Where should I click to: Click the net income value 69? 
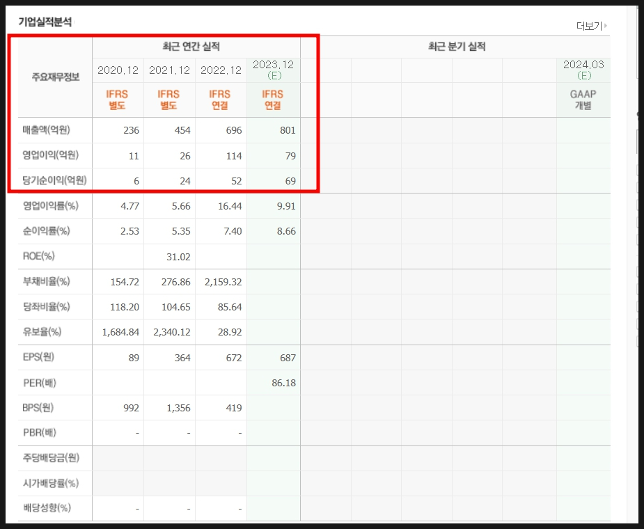[290, 181]
